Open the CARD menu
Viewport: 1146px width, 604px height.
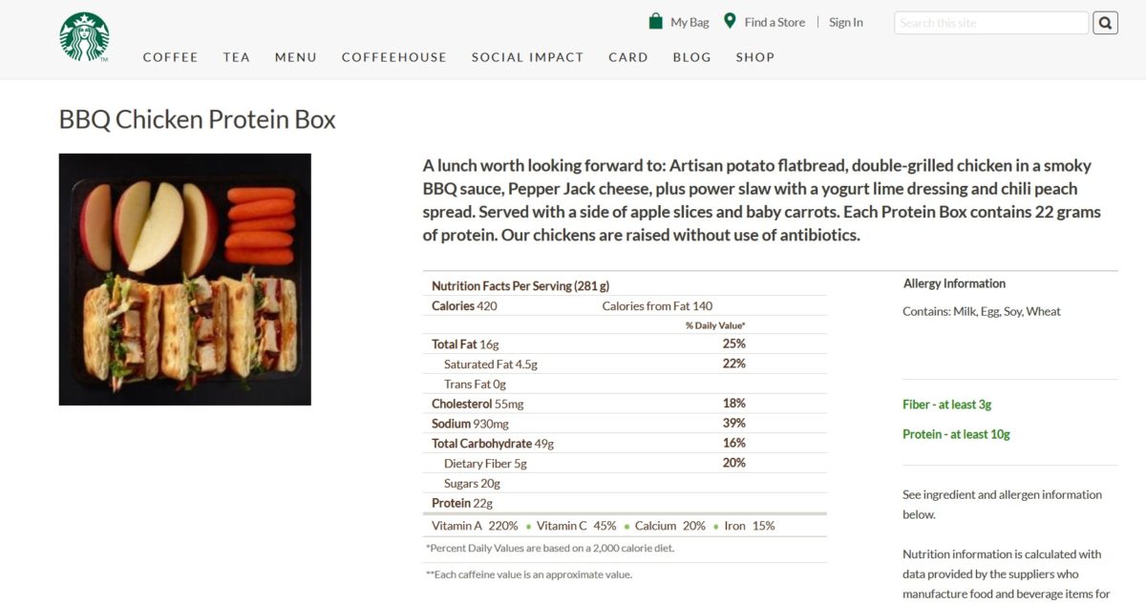point(628,57)
